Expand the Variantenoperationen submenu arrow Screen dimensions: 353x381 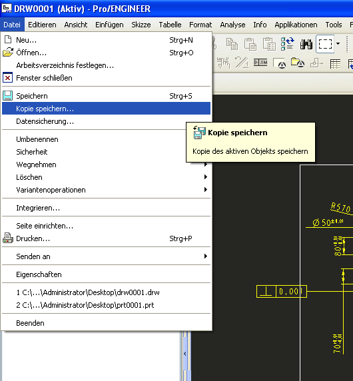206,190
